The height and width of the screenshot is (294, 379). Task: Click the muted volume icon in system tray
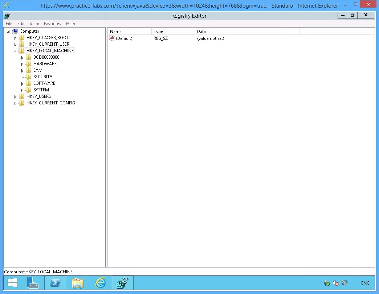[335, 283]
